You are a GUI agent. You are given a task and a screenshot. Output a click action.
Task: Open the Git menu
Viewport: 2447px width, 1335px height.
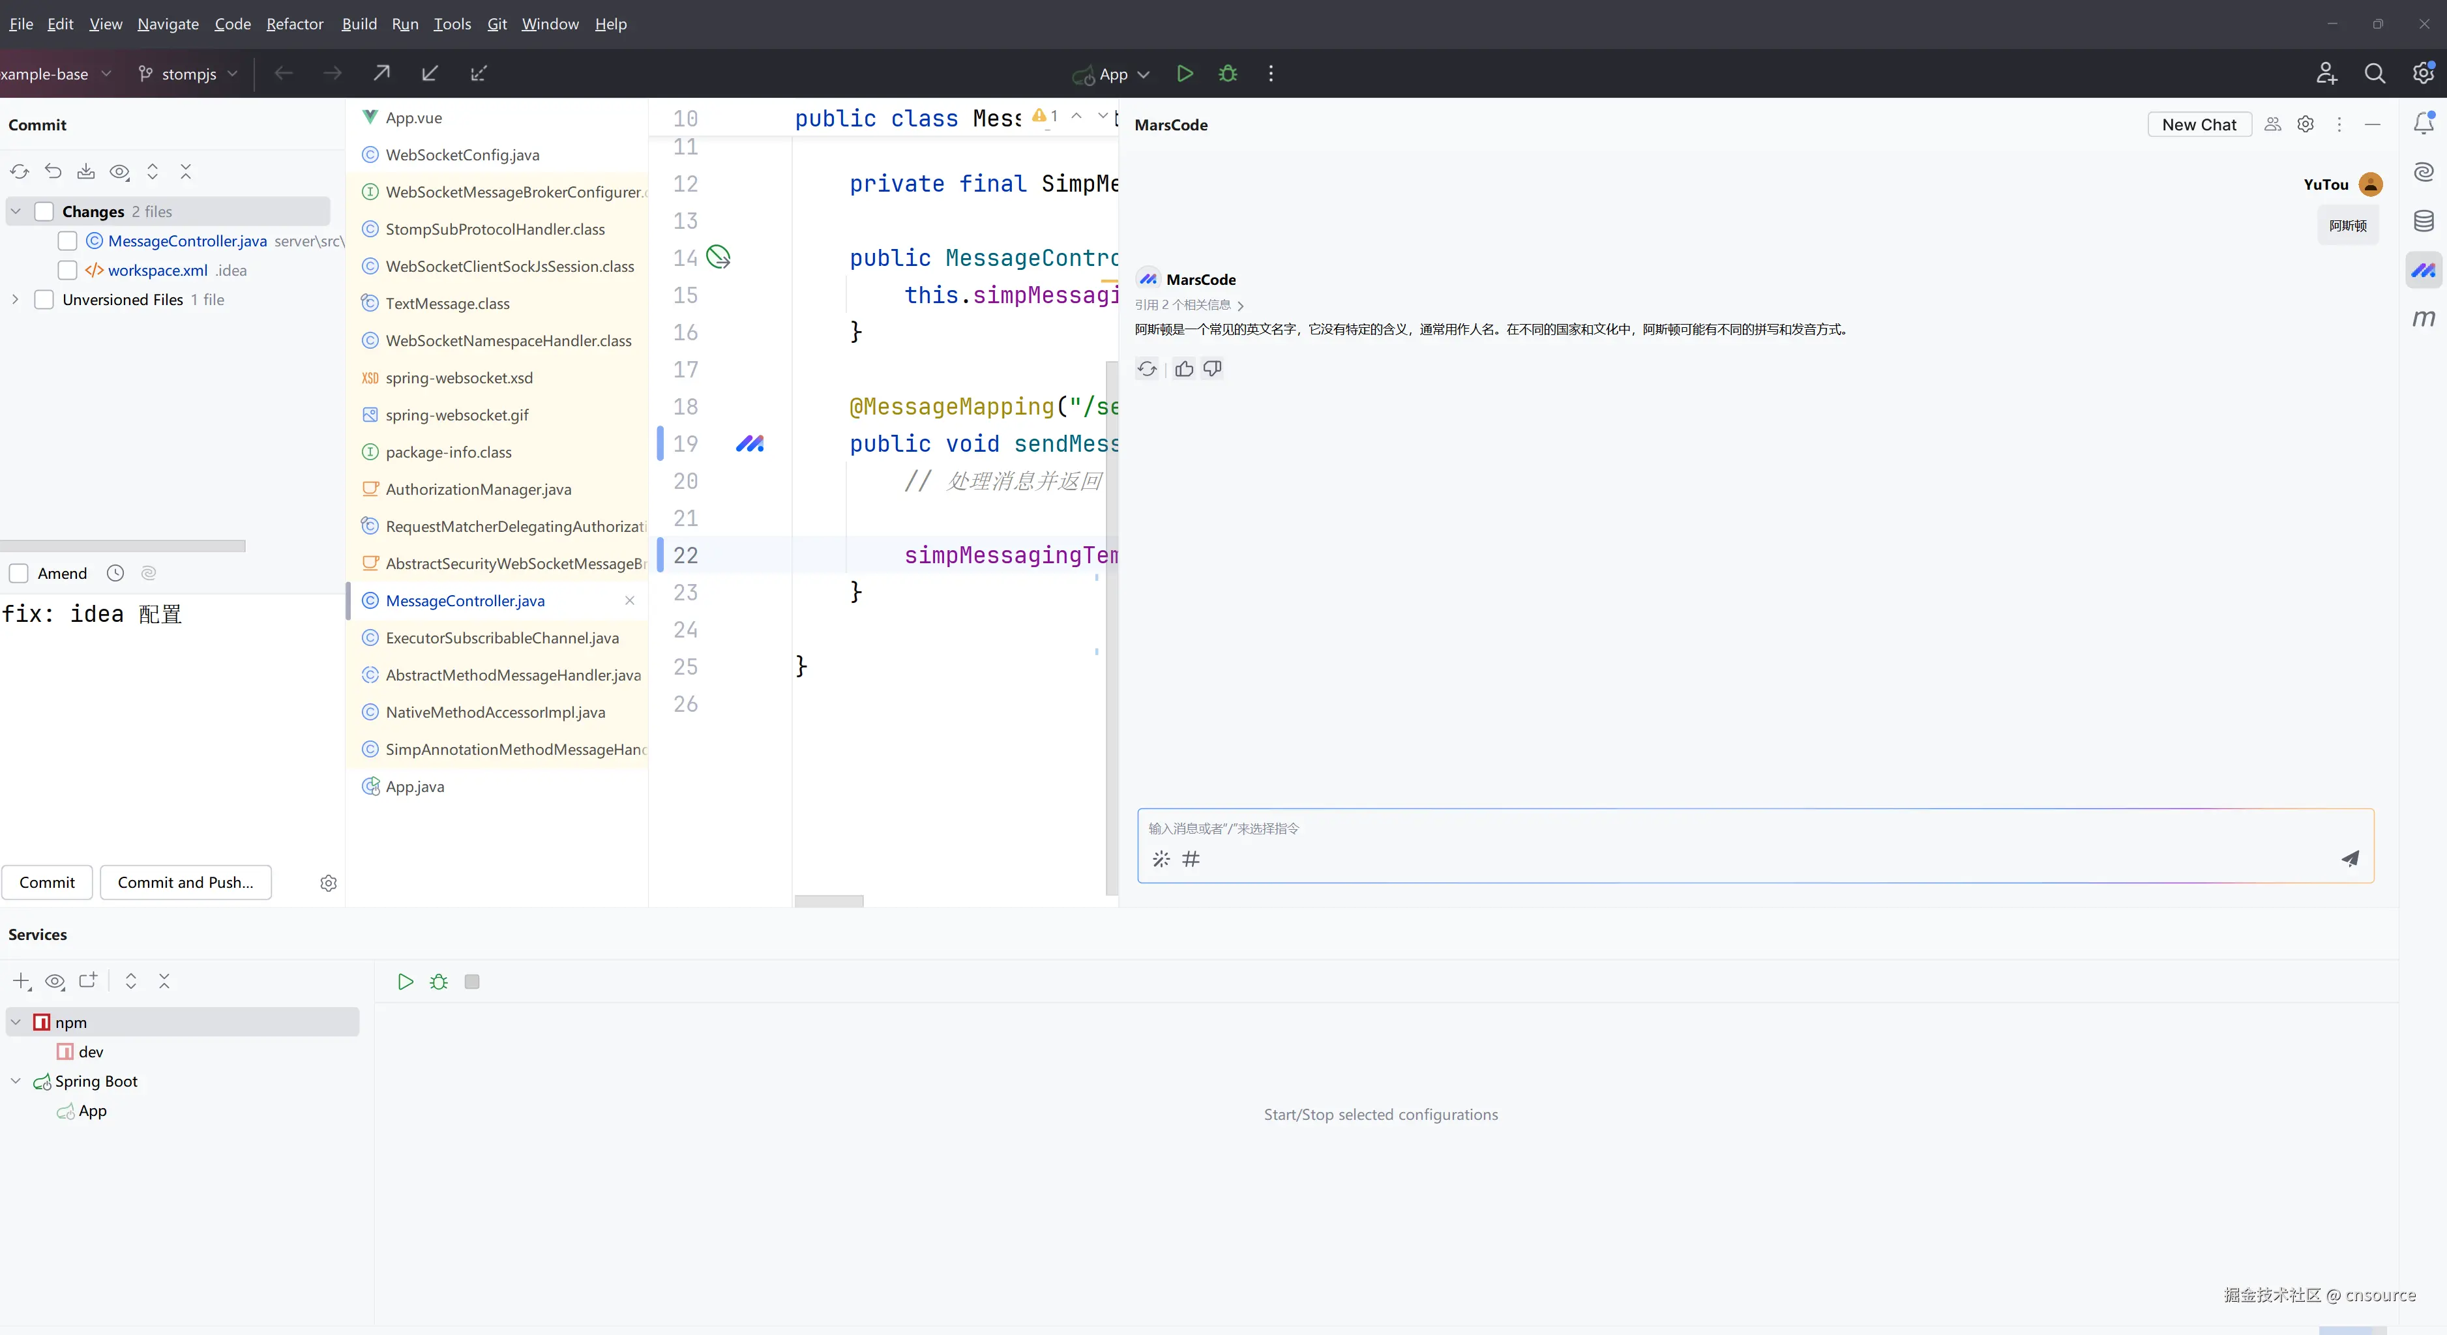click(497, 23)
